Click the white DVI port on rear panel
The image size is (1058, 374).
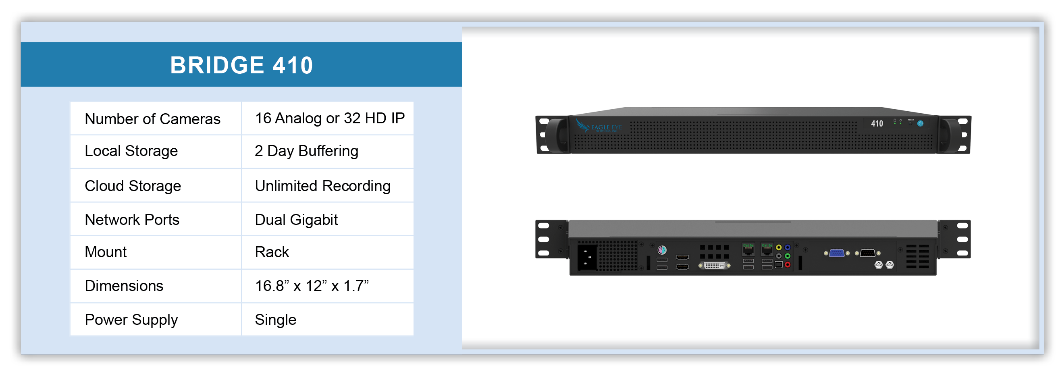click(x=714, y=266)
